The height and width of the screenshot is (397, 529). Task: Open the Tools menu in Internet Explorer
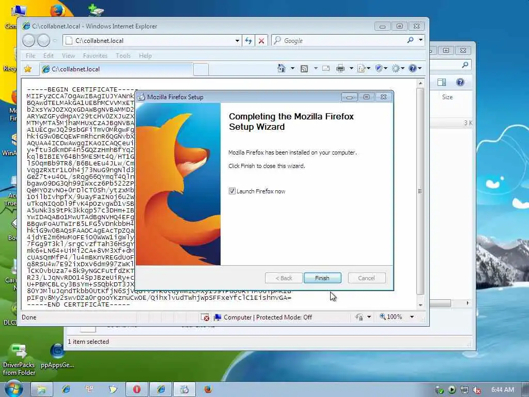pos(123,56)
